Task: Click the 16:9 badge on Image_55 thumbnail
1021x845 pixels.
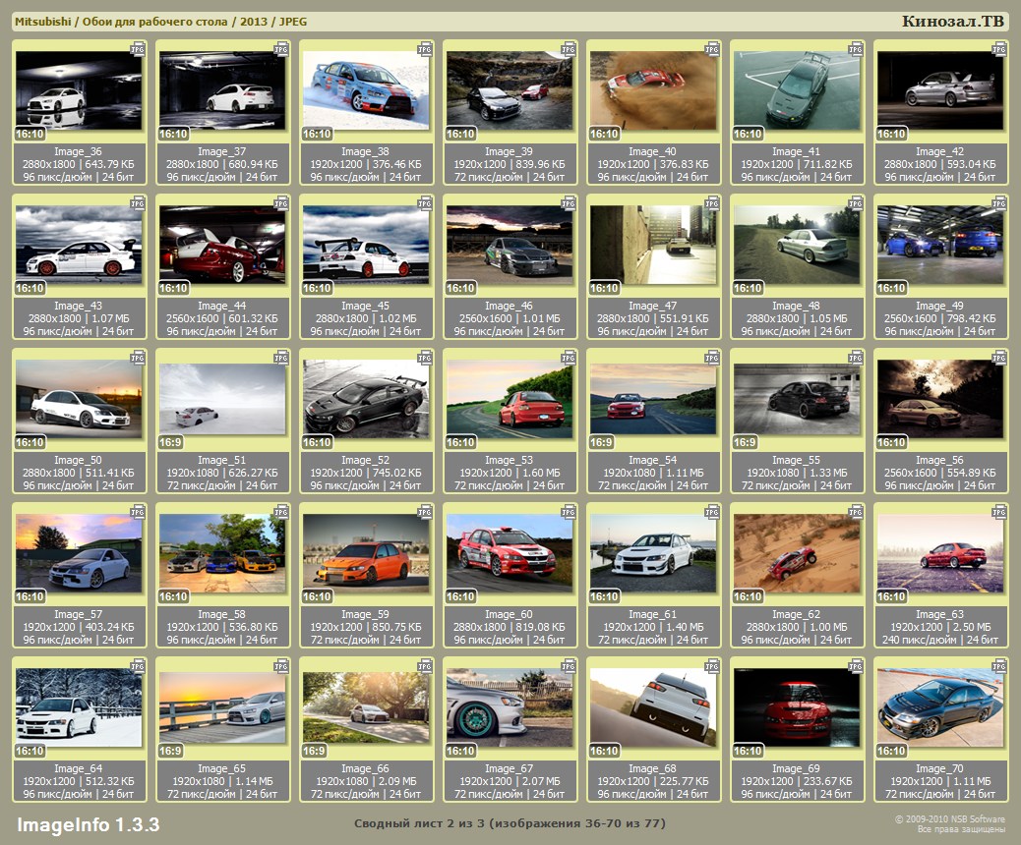Action: (746, 442)
